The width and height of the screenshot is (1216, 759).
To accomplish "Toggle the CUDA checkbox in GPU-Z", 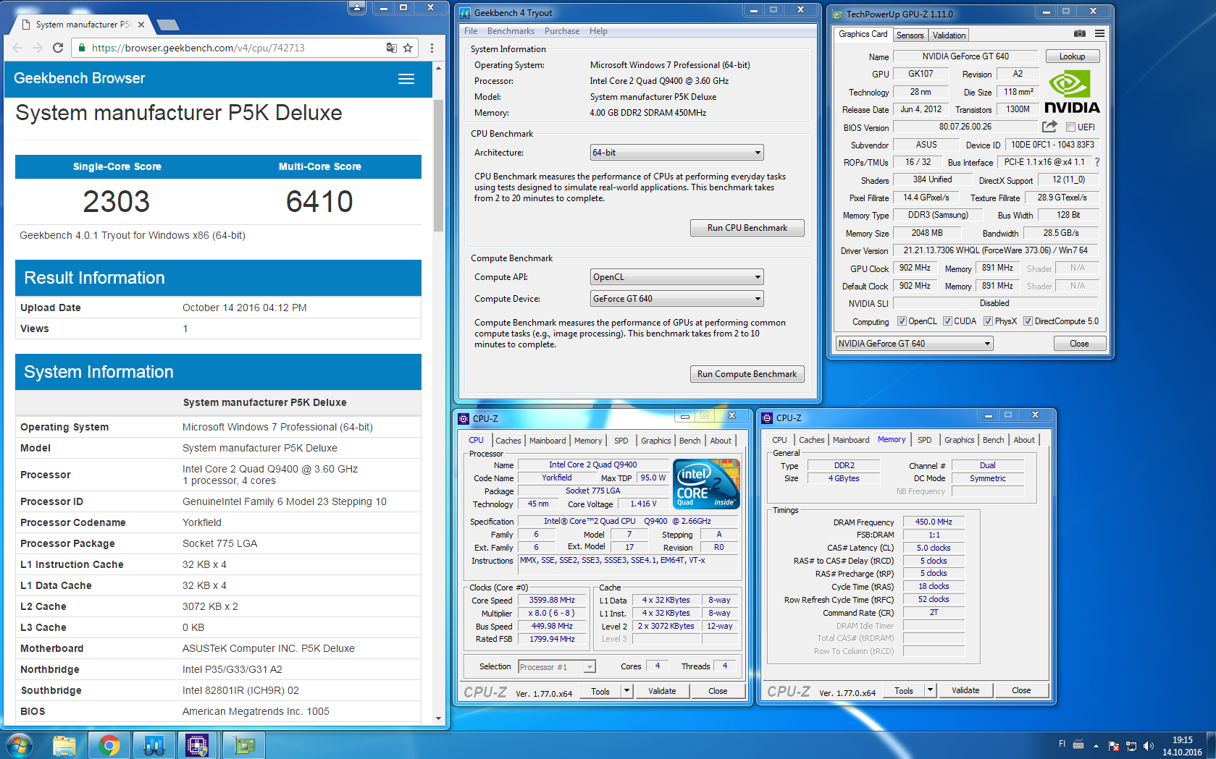I will coord(947,321).
